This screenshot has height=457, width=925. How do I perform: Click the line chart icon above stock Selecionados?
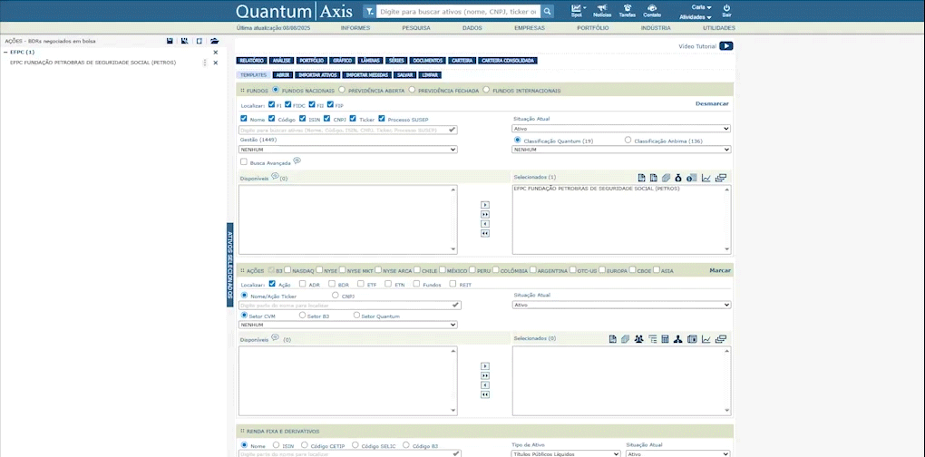706,339
